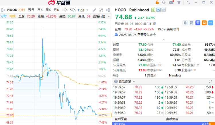Viewport: 215px width, 125px height.
Task: Click the 52周最高 value 77.80
Action: [x=142, y=65]
